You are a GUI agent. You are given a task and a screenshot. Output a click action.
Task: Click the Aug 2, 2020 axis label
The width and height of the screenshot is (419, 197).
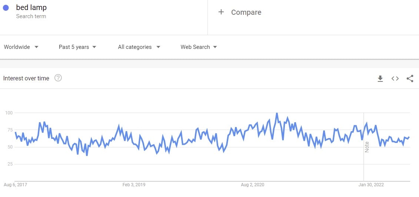(x=252, y=184)
